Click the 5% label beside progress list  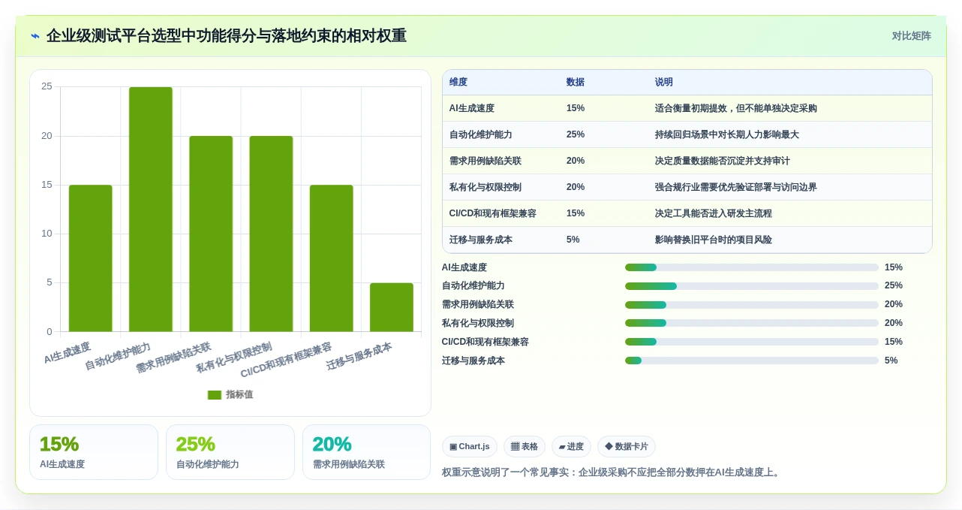[x=891, y=361]
